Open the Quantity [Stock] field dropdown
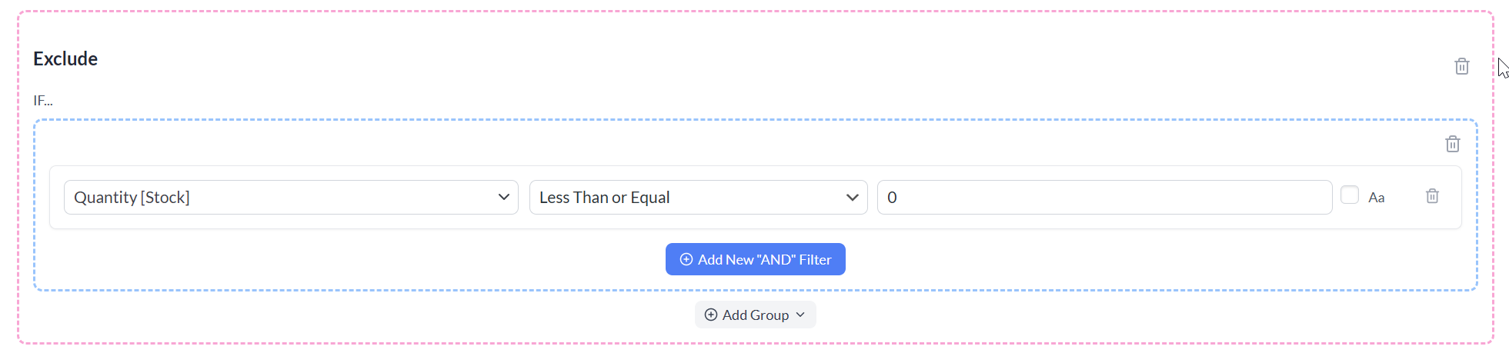 coord(291,197)
